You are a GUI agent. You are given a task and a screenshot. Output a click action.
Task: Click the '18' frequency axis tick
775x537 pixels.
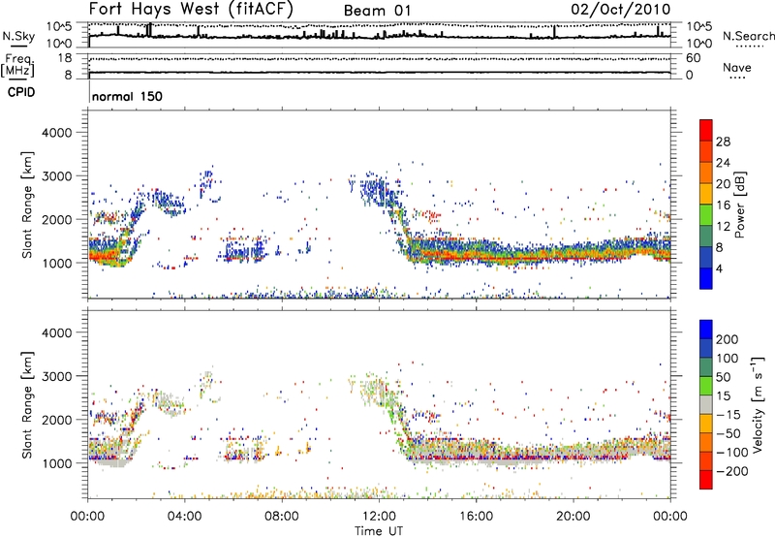coord(65,58)
